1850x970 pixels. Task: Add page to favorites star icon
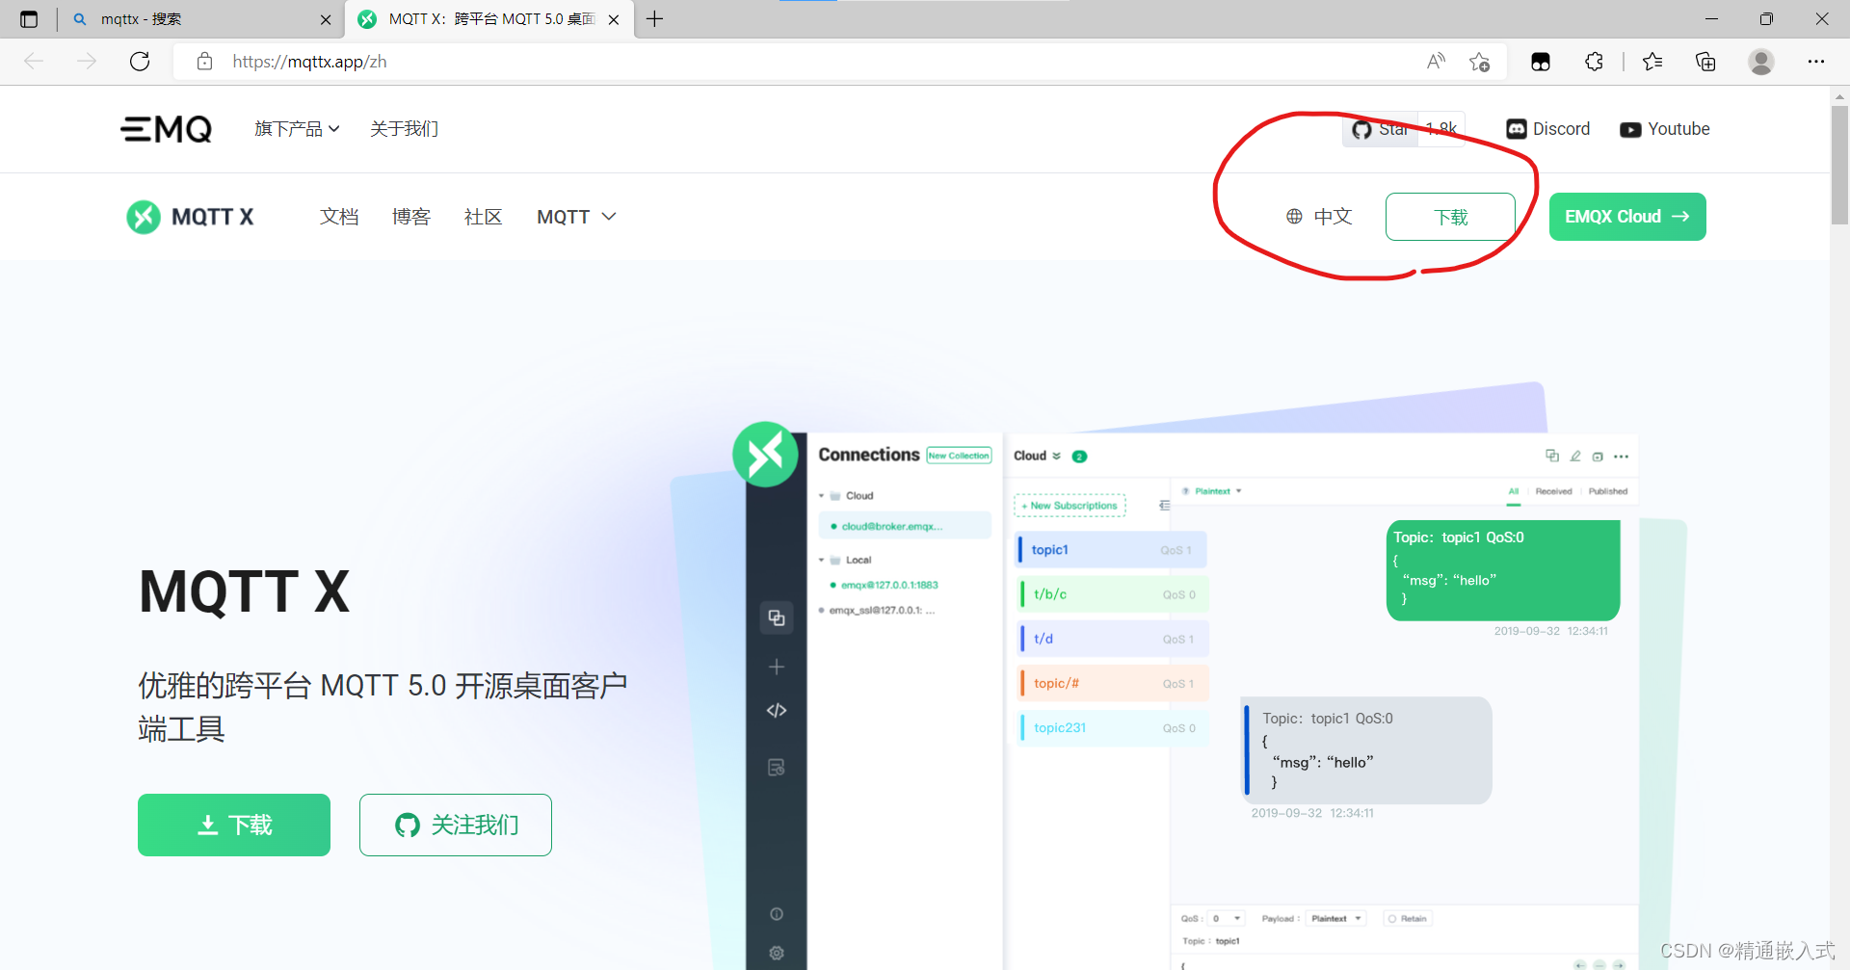1480,62
